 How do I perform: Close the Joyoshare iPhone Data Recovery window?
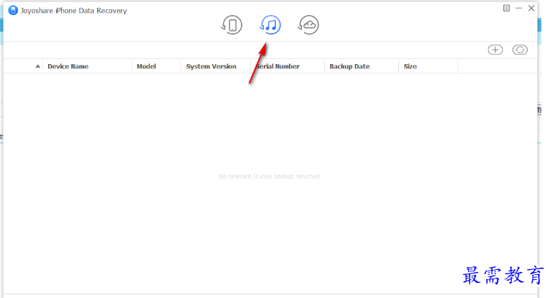[531, 8]
